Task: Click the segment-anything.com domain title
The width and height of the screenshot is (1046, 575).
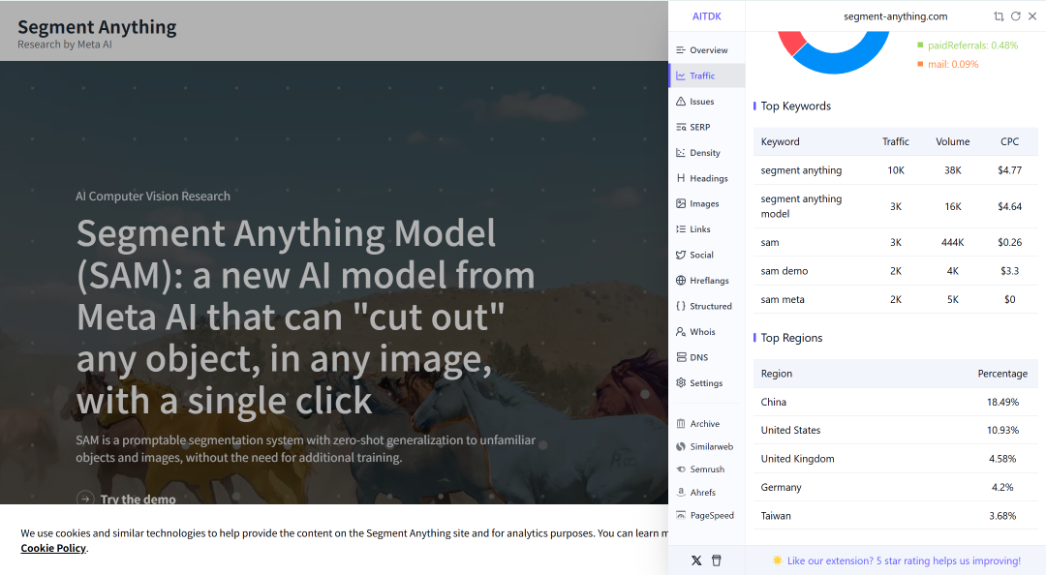Action: [895, 16]
